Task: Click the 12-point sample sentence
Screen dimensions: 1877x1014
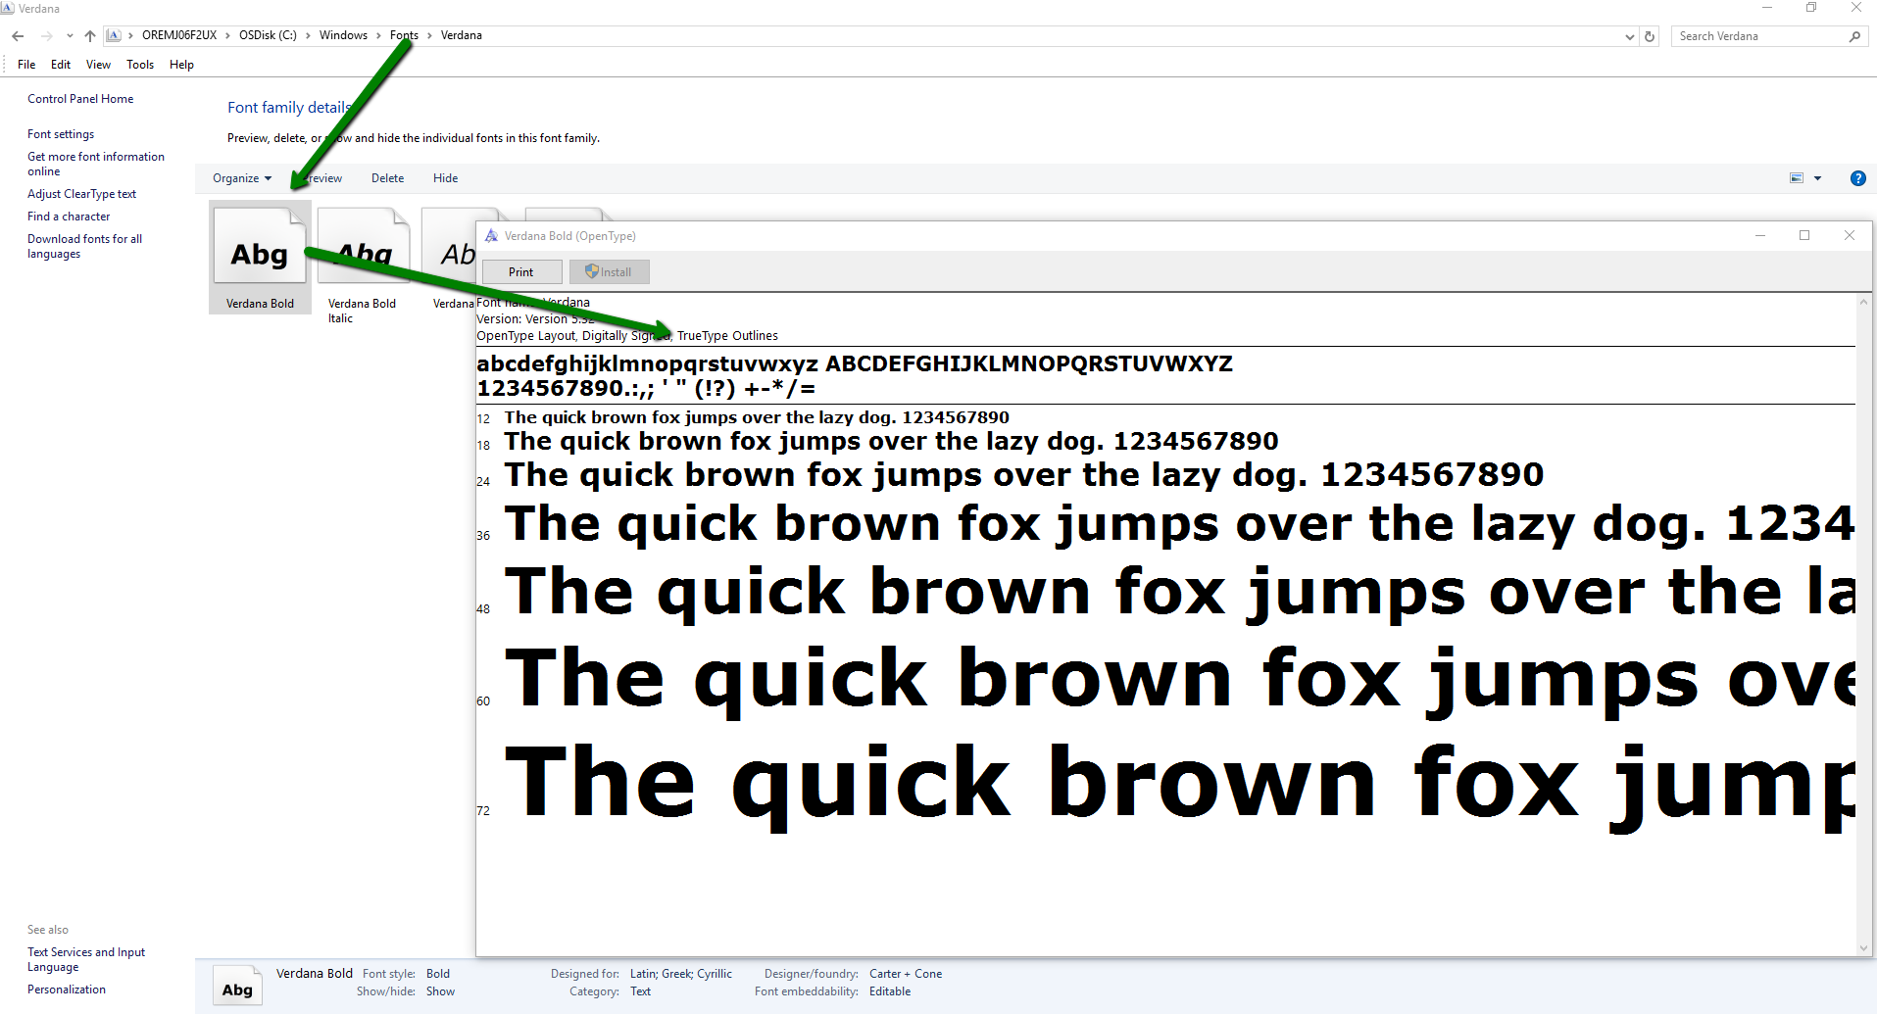Action: (x=757, y=417)
